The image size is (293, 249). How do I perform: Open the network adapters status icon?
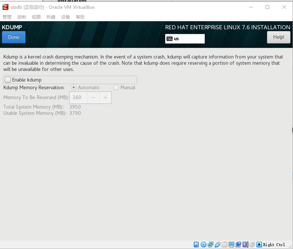pos(210,244)
